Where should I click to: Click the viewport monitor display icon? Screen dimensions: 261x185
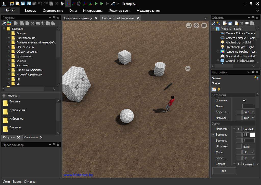point(189,25)
